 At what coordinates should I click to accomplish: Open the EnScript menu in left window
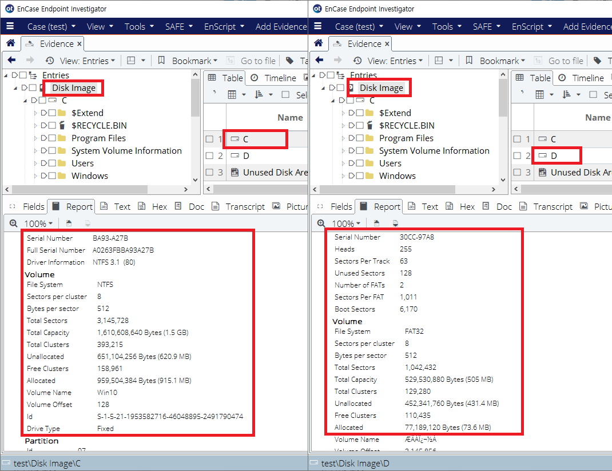224,26
